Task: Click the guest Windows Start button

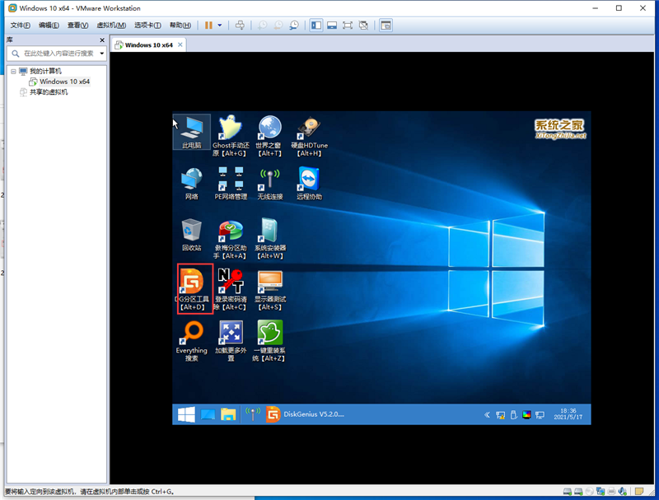Action: pos(185,415)
